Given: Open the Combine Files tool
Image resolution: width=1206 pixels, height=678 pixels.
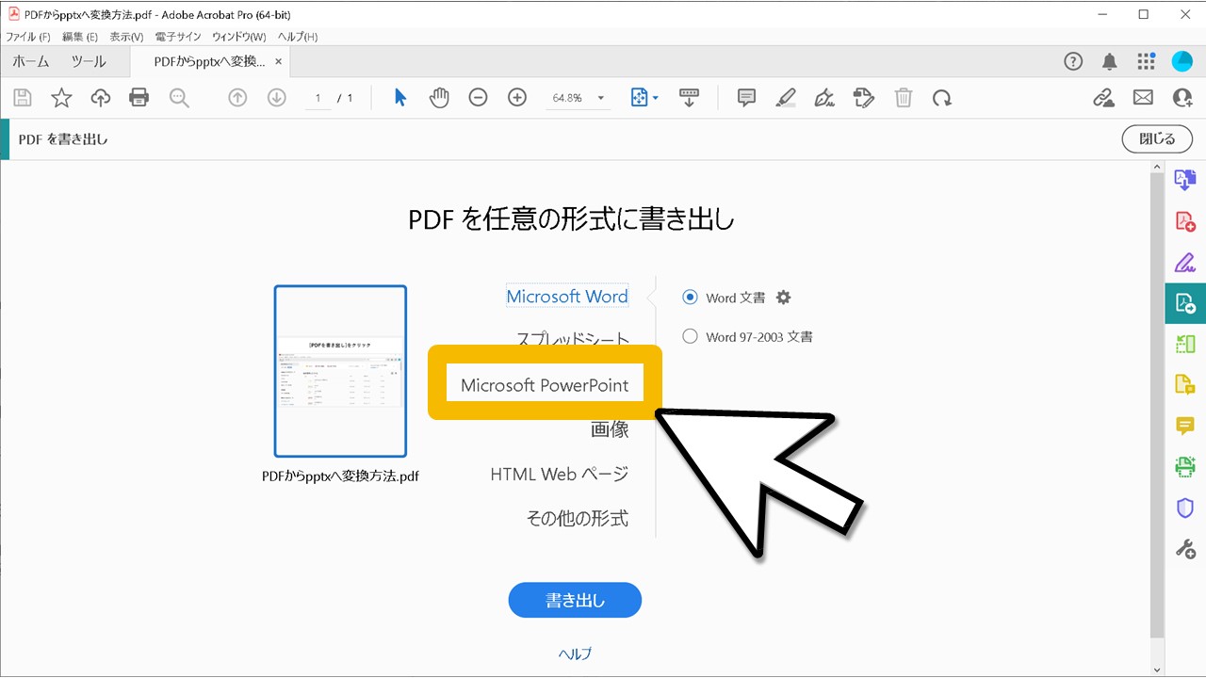Looking at the screenshot, I should pos(1184,179).
